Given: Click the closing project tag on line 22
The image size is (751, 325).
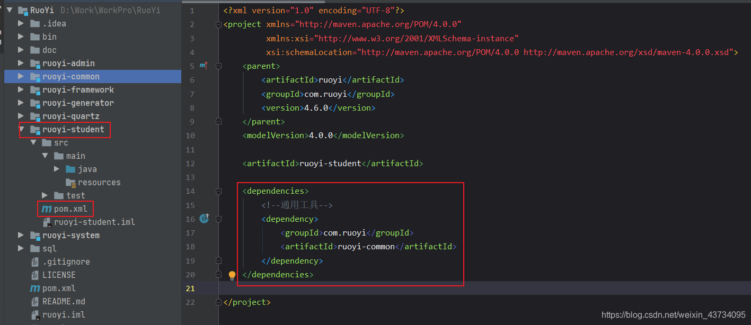Looking at the screenshot, I should pos(247,302).
